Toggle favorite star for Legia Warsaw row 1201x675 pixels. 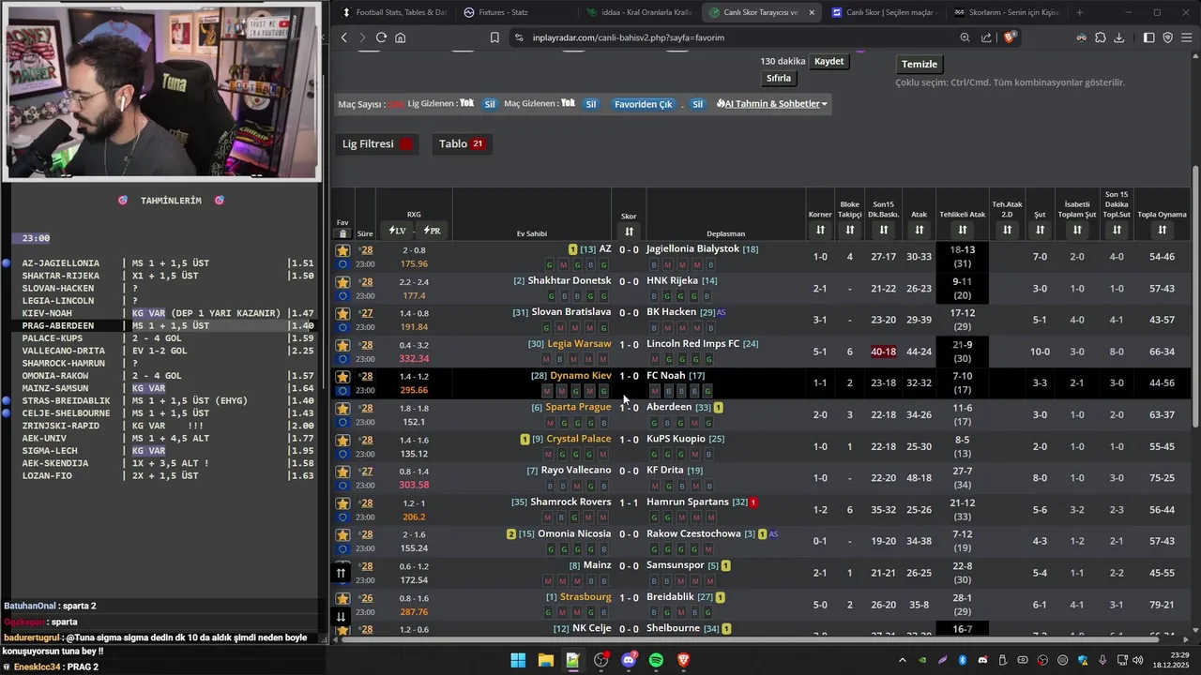coord(342,345)
